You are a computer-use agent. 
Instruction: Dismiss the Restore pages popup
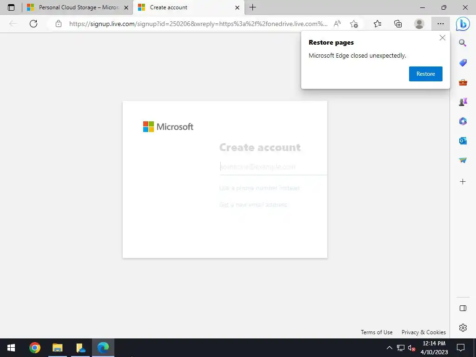443,38
